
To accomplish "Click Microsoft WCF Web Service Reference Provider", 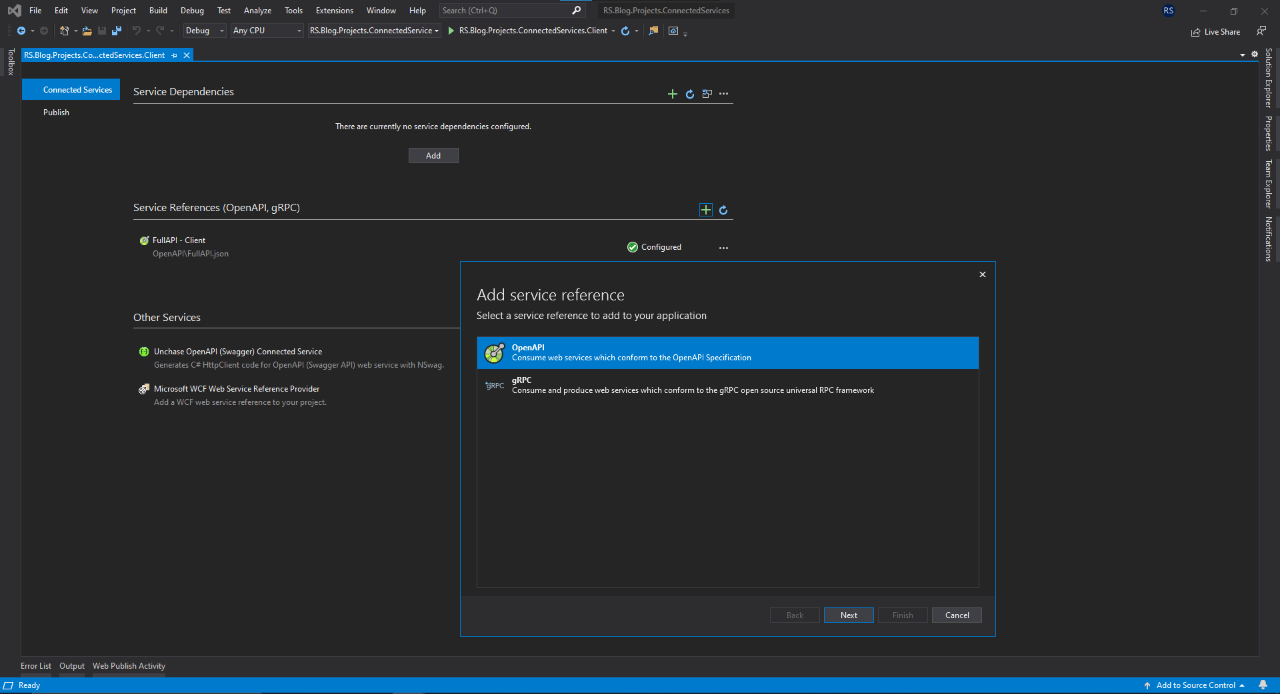I will tap(237, 389).
